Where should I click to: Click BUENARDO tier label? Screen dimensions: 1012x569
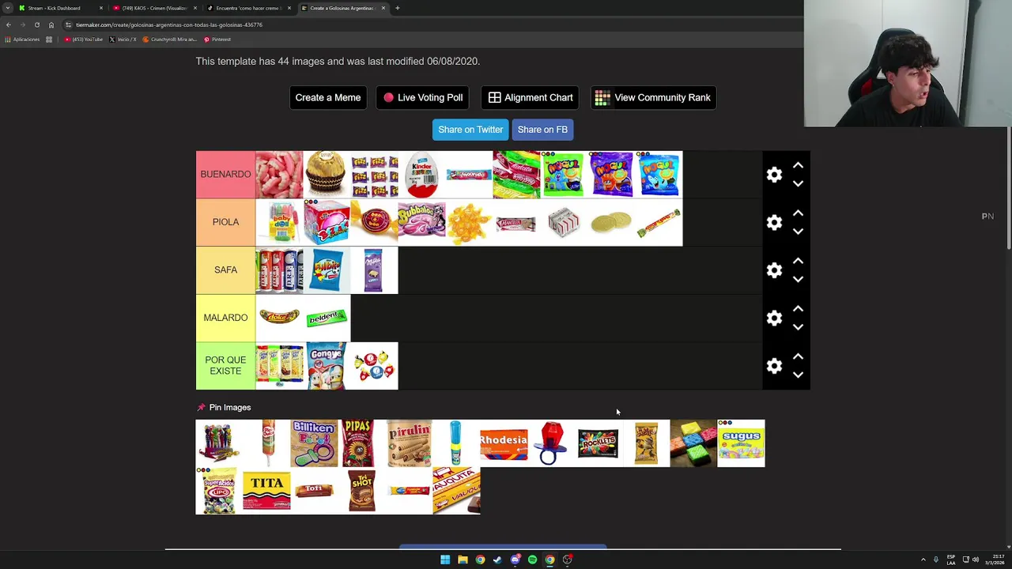click(225, 174)
